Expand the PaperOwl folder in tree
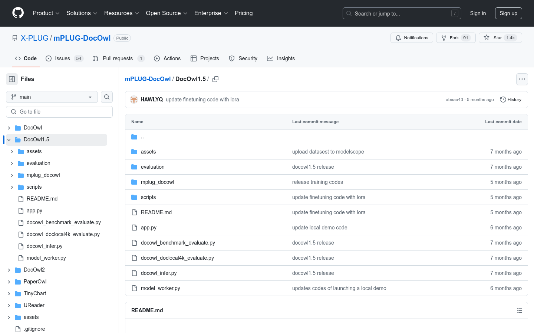534x333 pixels. click(x=9, y=282)
